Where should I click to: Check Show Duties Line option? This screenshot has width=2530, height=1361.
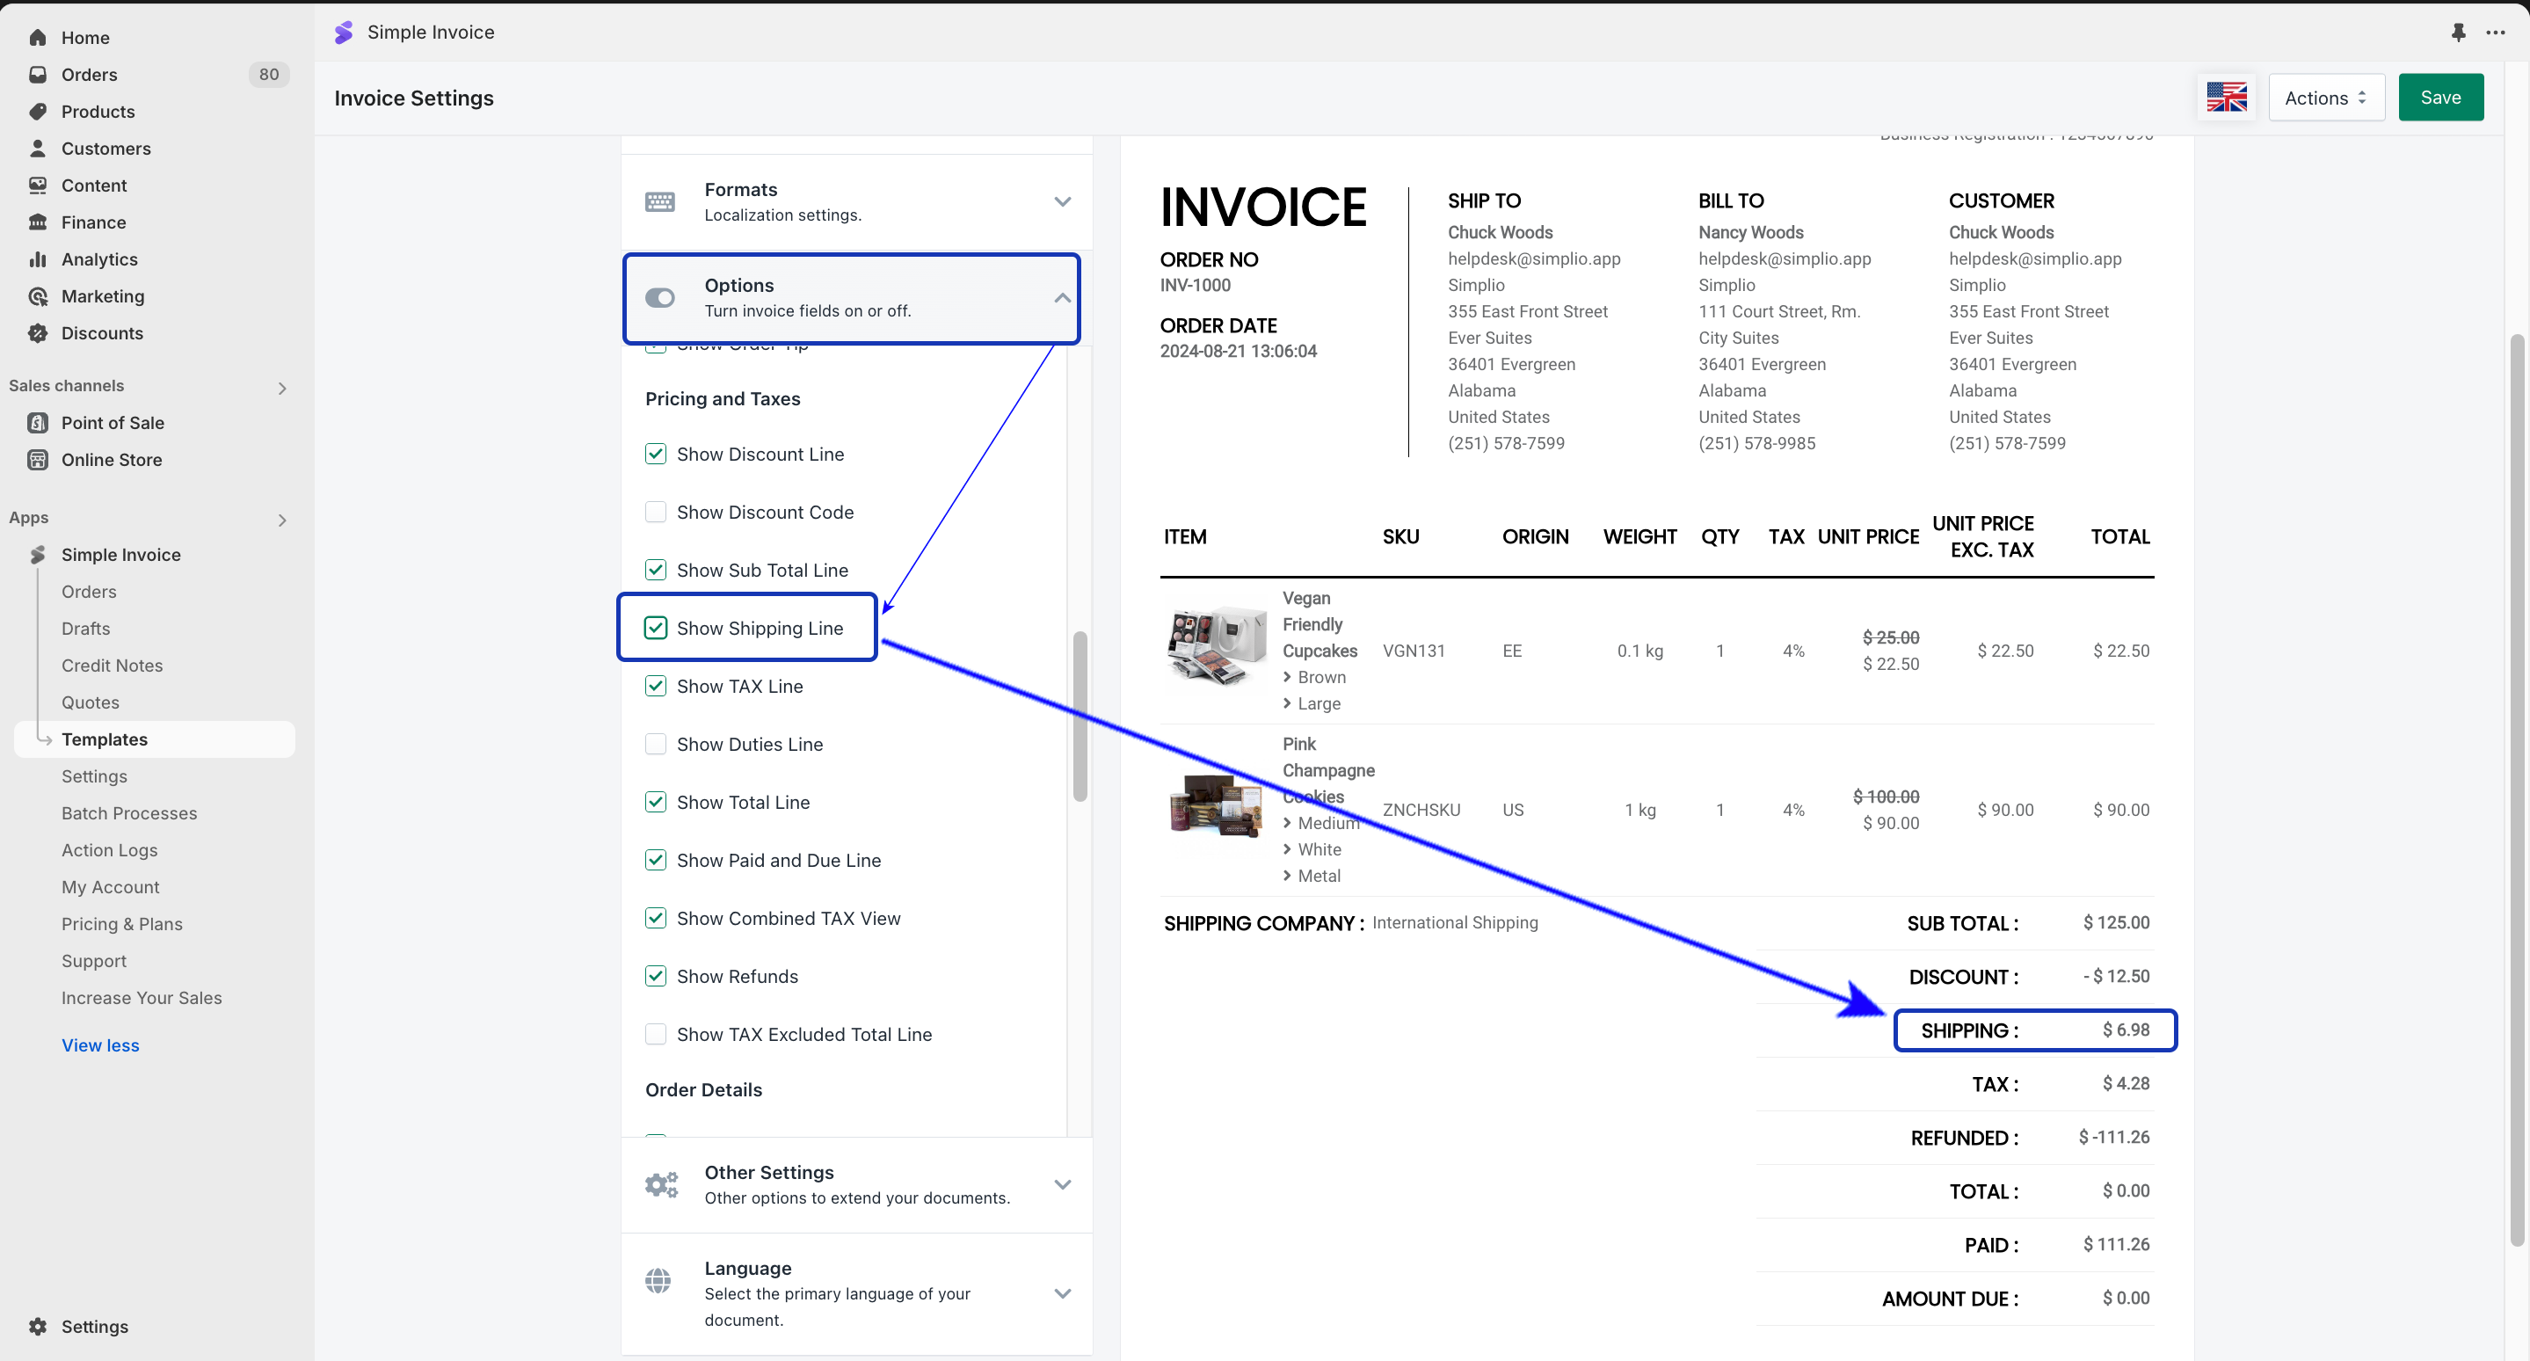[655, 745]
